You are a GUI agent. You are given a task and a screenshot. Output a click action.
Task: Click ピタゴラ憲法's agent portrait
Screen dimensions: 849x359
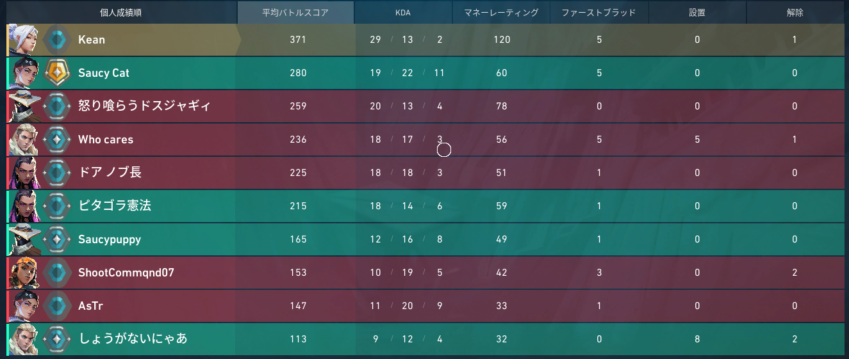[24, 206]
